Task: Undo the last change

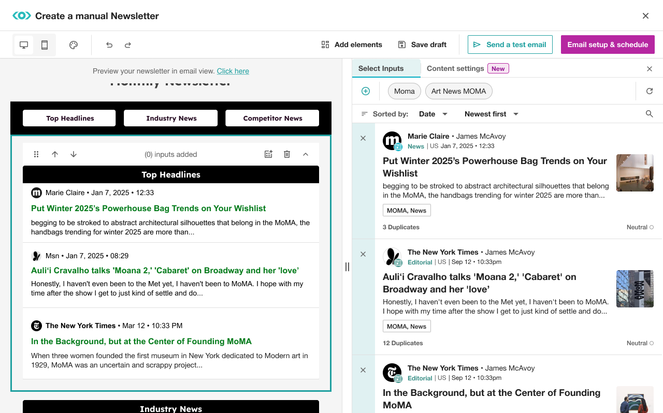Action: pyautogui.click(x=109, y=45)
